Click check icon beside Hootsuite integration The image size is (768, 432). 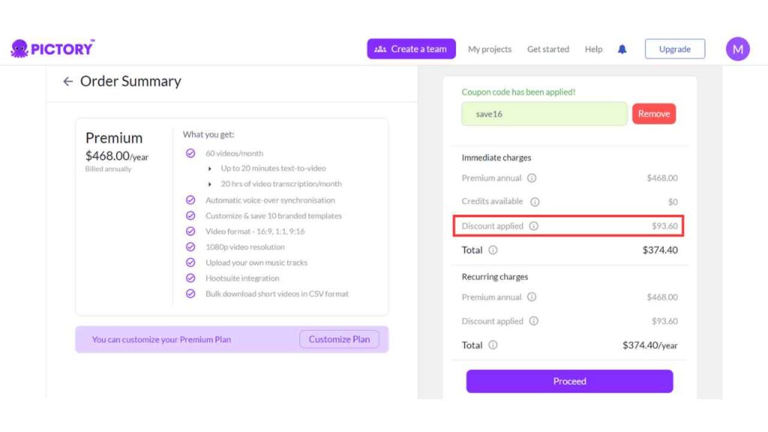(190, 278)
